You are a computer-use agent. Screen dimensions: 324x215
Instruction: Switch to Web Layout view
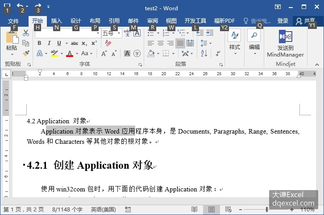228,209
